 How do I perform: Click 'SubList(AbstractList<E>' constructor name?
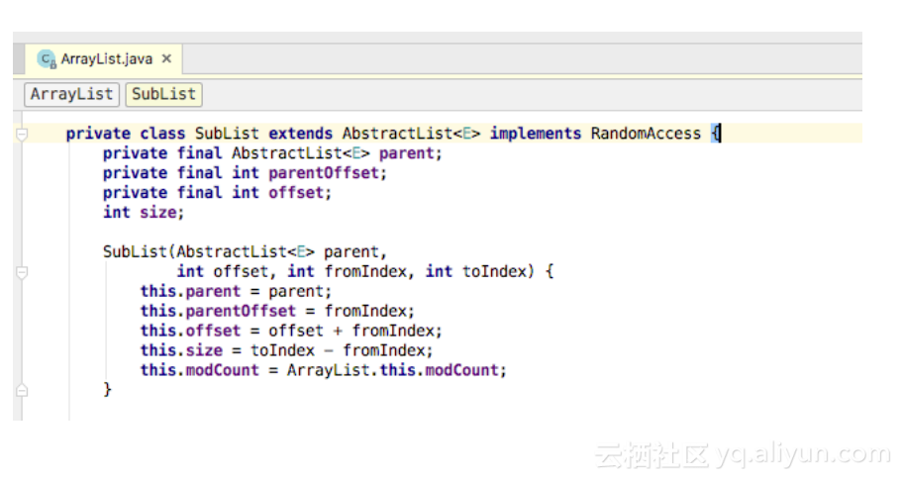209,251
